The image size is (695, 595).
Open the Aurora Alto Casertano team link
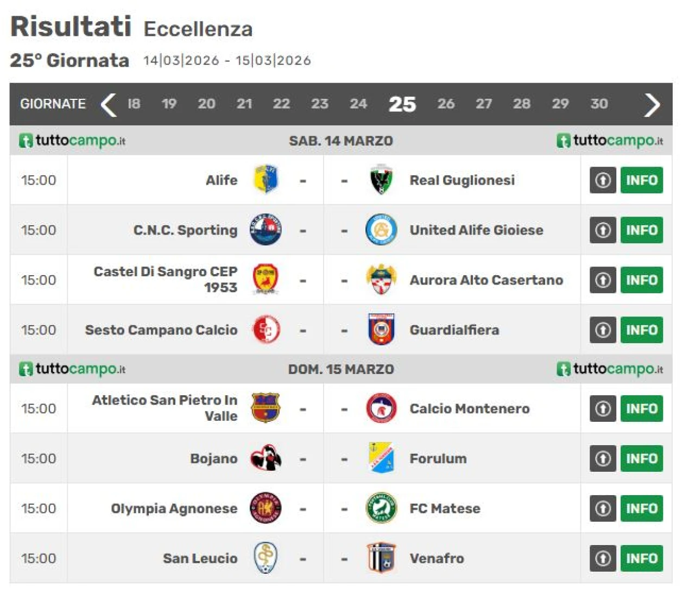click(x=486, y=280)
